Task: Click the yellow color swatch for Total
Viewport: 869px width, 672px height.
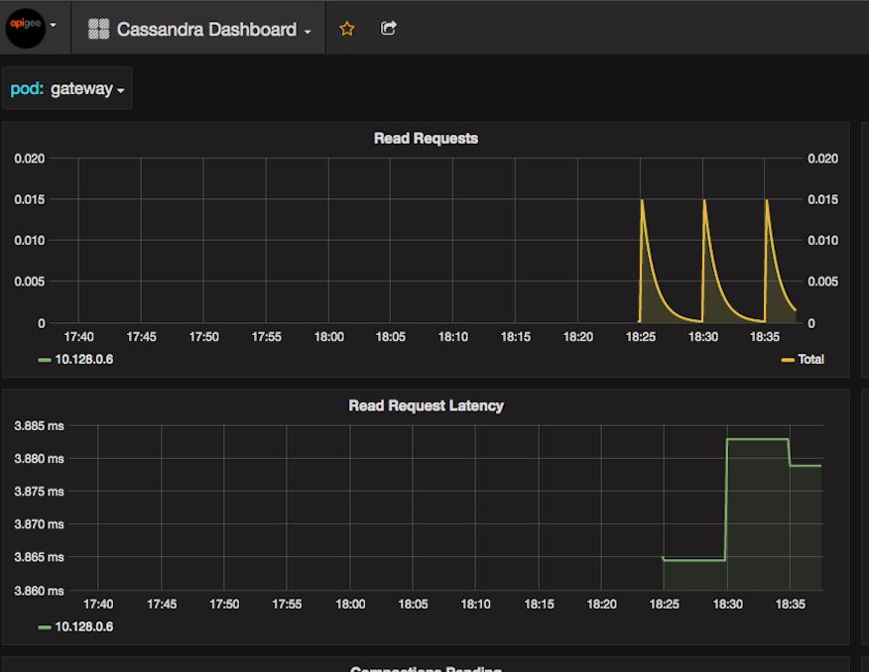Action: tap(788, 360)
